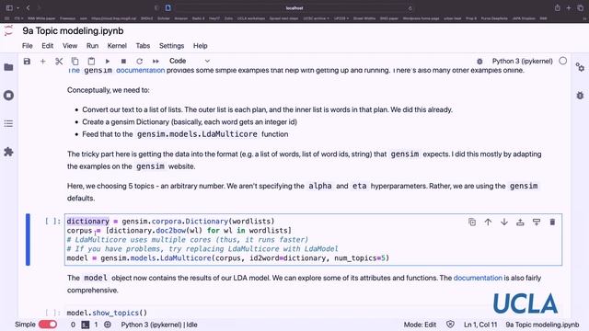The width and height of the screenshot is (589, 331).
Task: Open the Kernel menu
Action: (x=117, y=46)
